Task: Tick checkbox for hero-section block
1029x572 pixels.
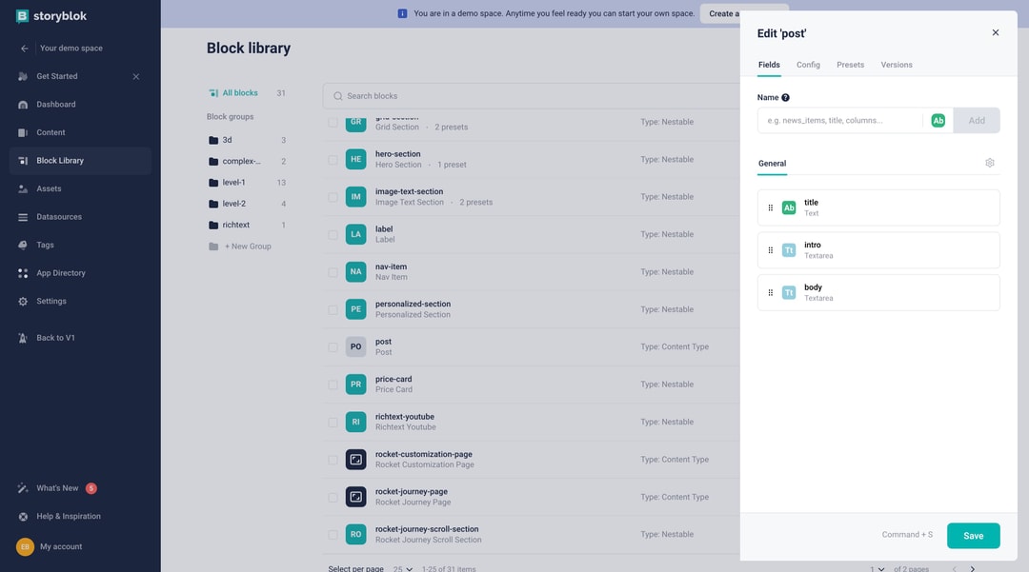Action: [333, 160]
